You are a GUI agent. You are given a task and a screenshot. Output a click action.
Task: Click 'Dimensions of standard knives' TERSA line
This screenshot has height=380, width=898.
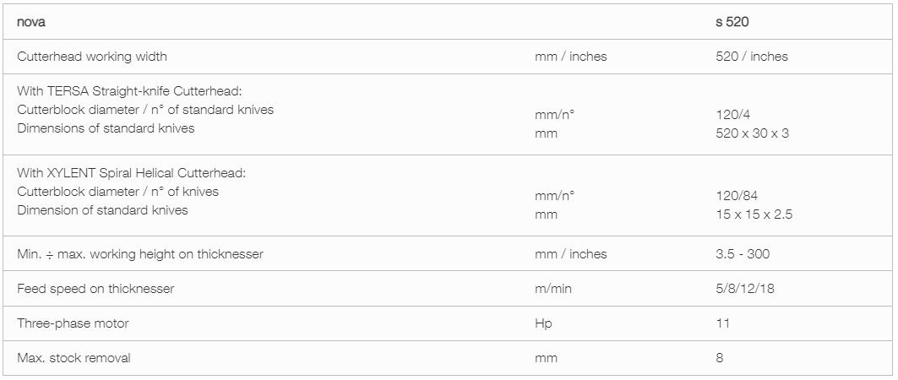click(106, 128)
